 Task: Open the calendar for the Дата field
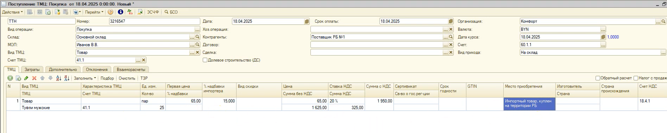click(307, 21)
